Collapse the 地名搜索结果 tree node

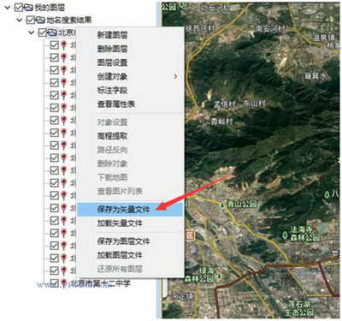(x=20, y=20)
